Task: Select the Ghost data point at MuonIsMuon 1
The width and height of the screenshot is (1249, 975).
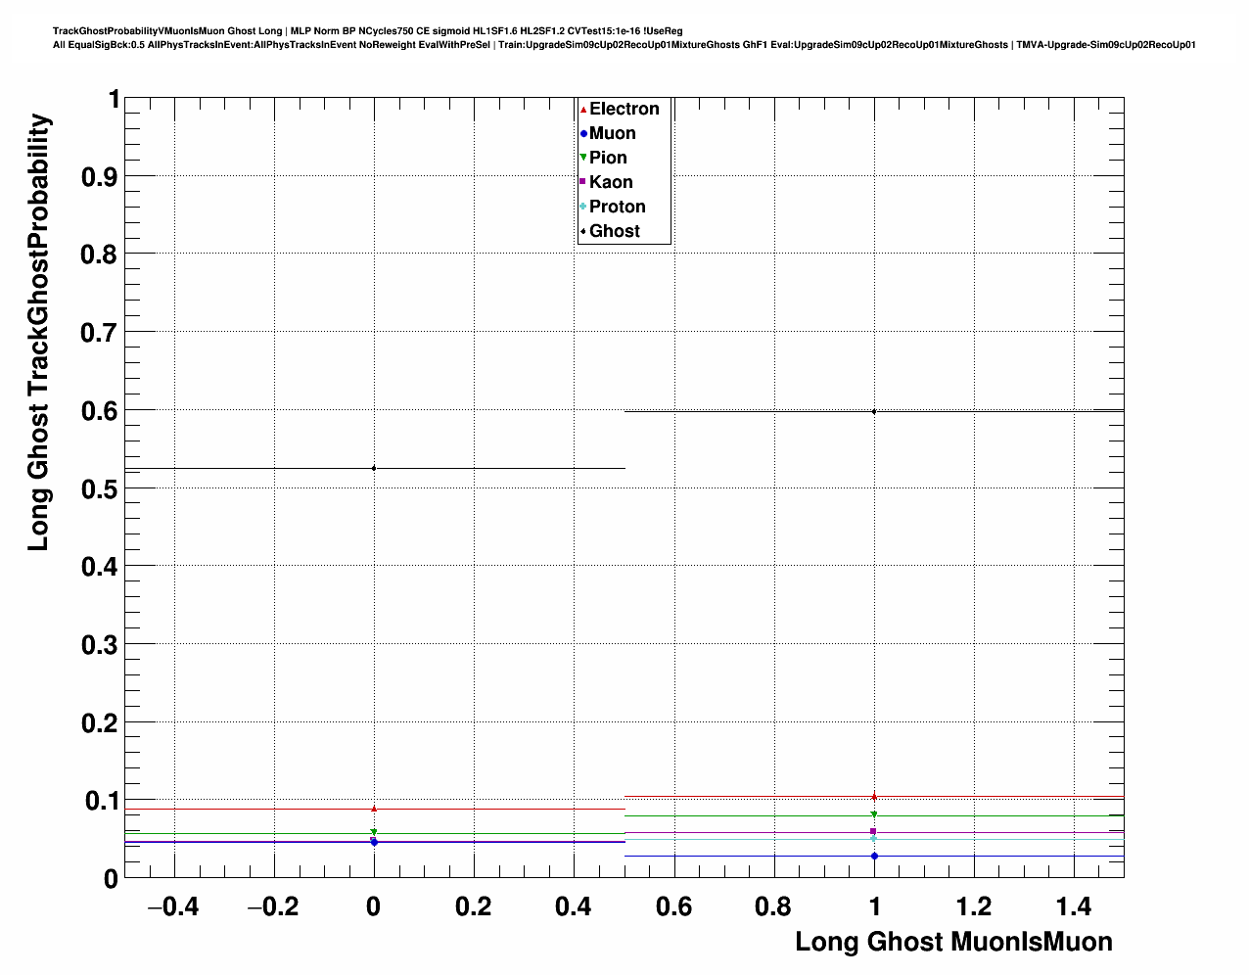Action: tap(874, 411)
